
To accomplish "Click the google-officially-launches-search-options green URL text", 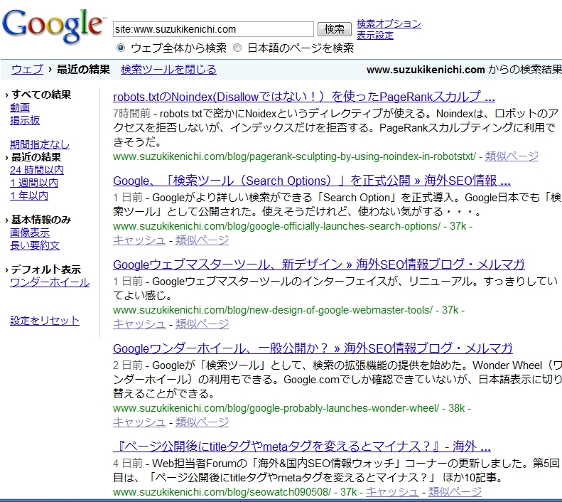I will point(276,226).
